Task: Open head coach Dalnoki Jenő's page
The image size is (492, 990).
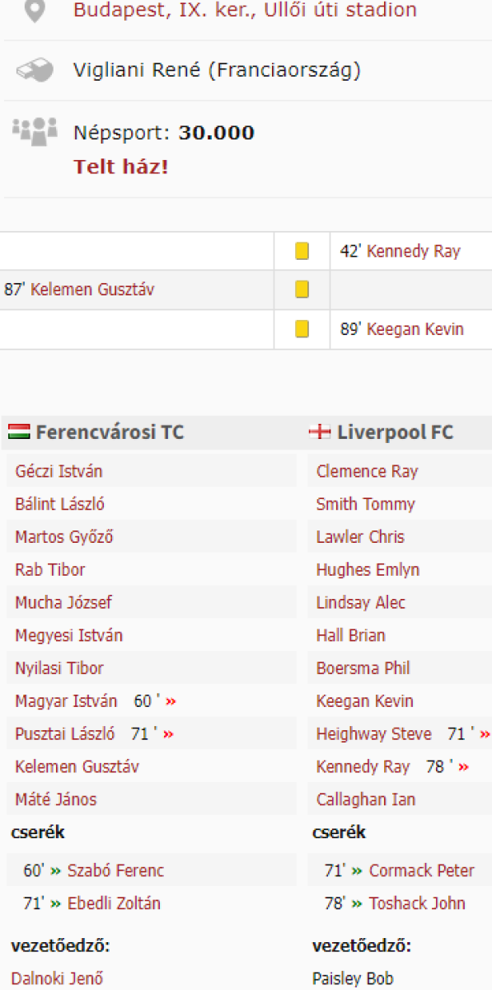Action: (57, 979)
